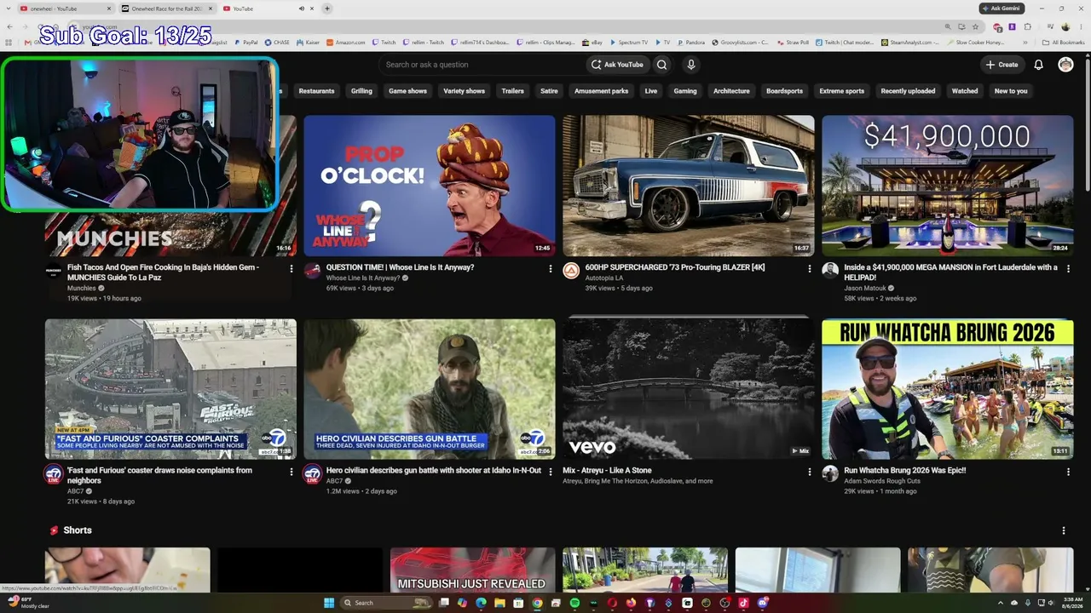1091x613 pixels.
Task: Open the 'Hero civilian describes gun battle' title
Action: click(x=434, y=470)
